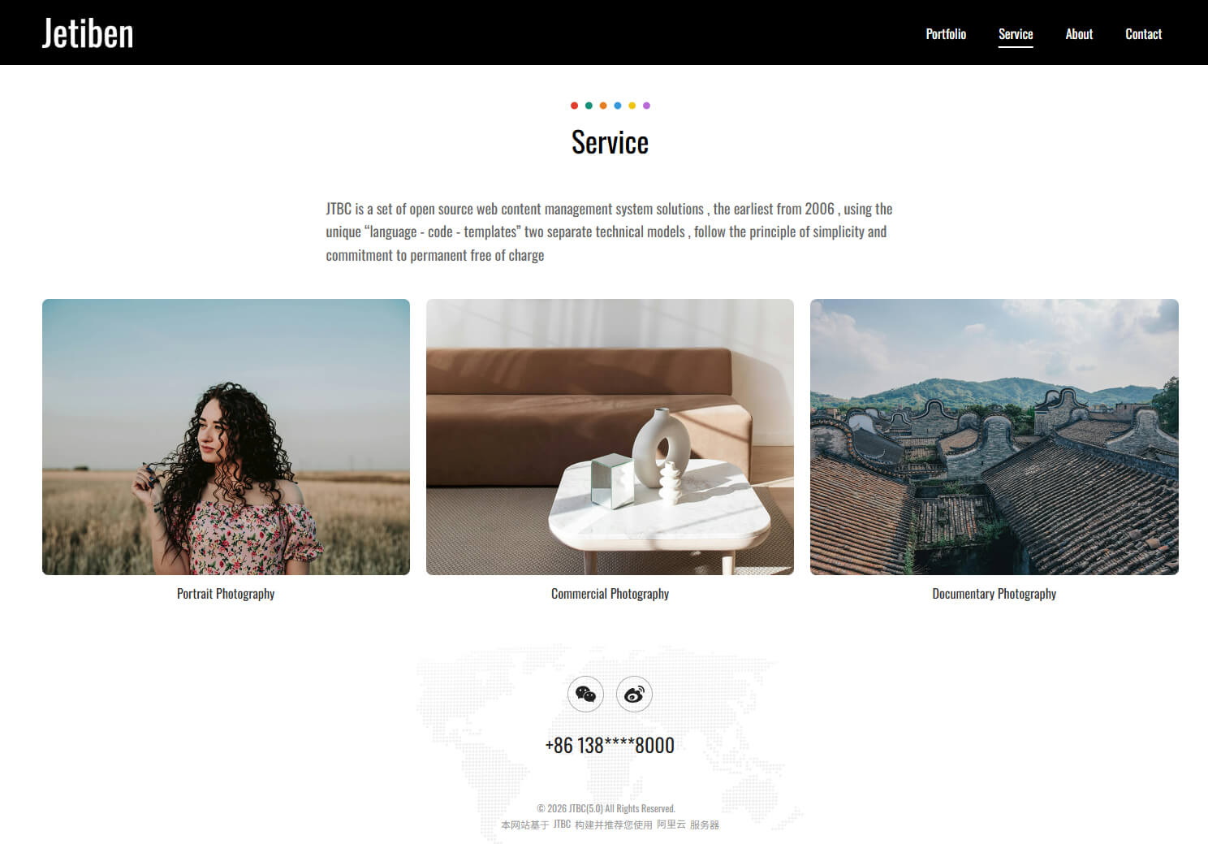Image resolution: width=1208 pixels, height=844 pixels.
Task: Click the blue dot above Service heading
Action: coord(618,106)
